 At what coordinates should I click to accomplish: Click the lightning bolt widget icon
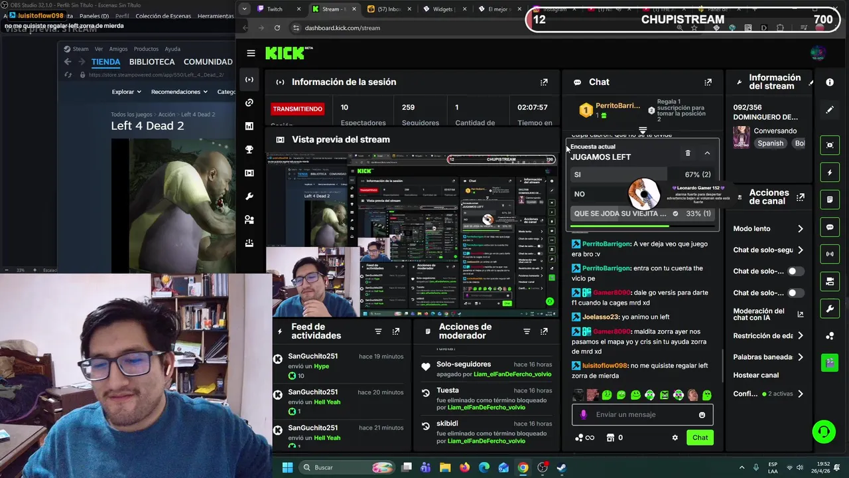(830, 173)
